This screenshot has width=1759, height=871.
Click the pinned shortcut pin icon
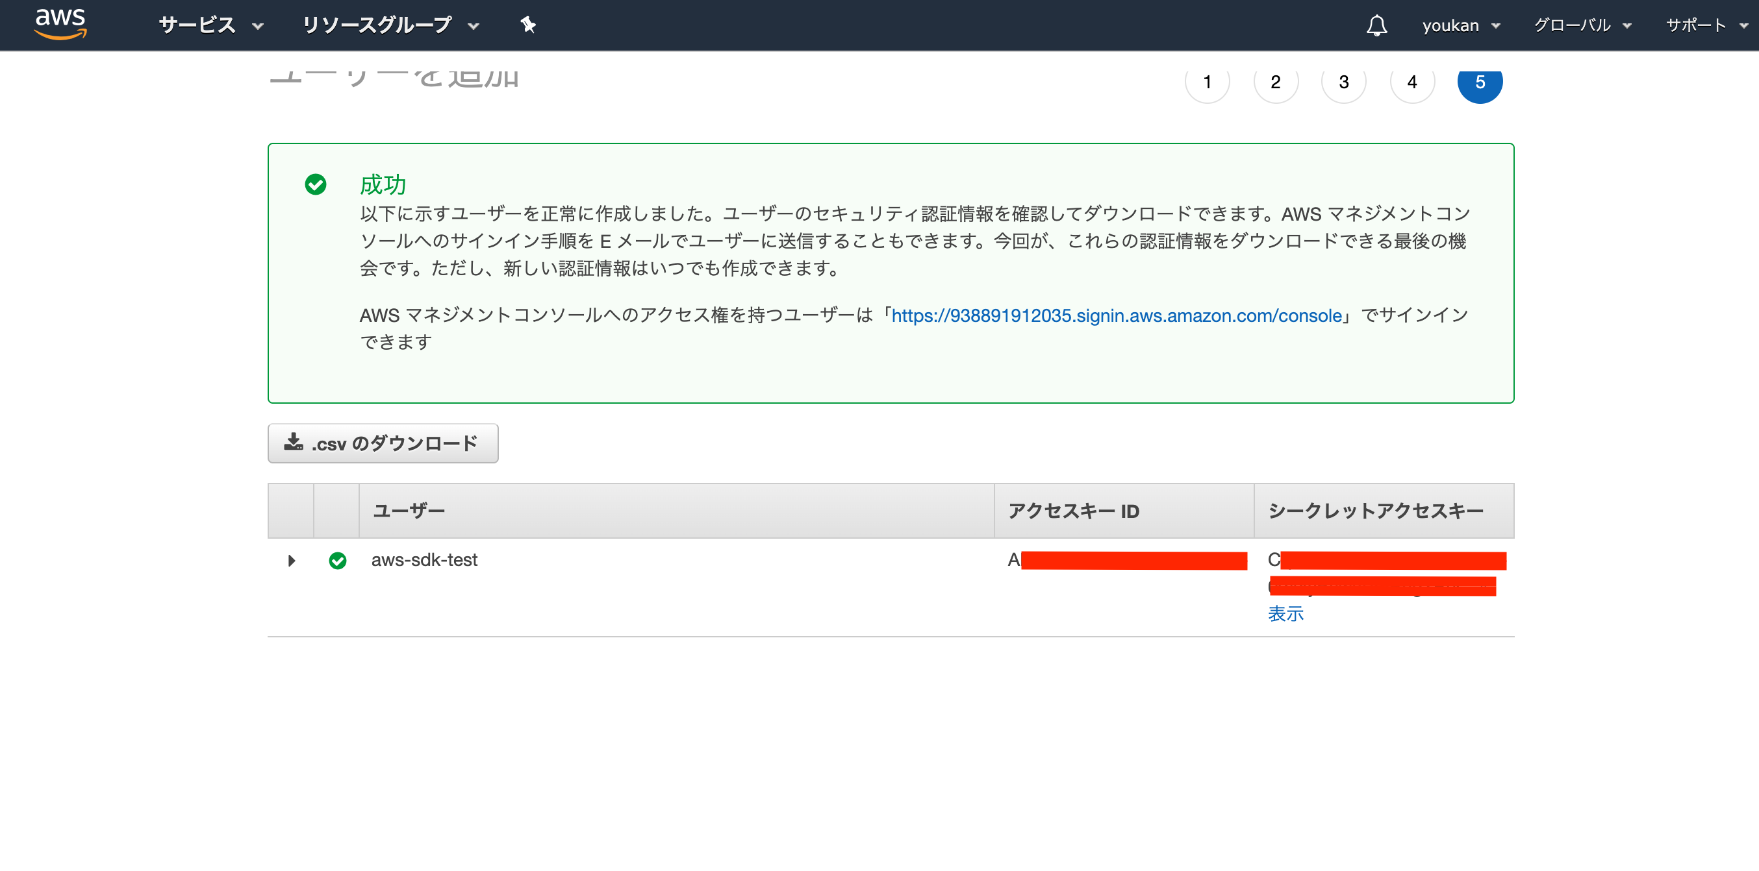tap(529, 25)
